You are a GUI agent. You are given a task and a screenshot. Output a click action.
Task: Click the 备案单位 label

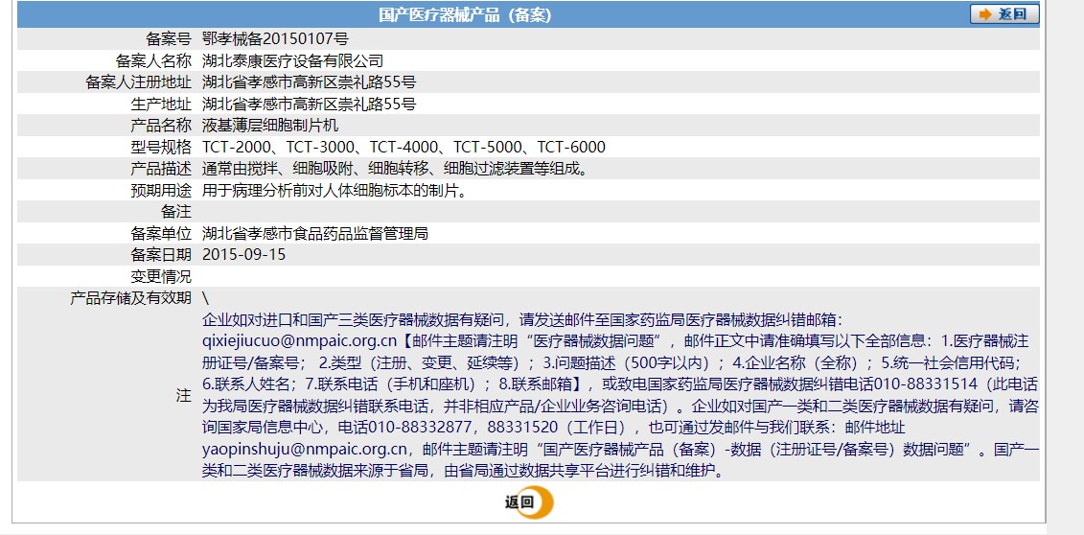[161, 234]
